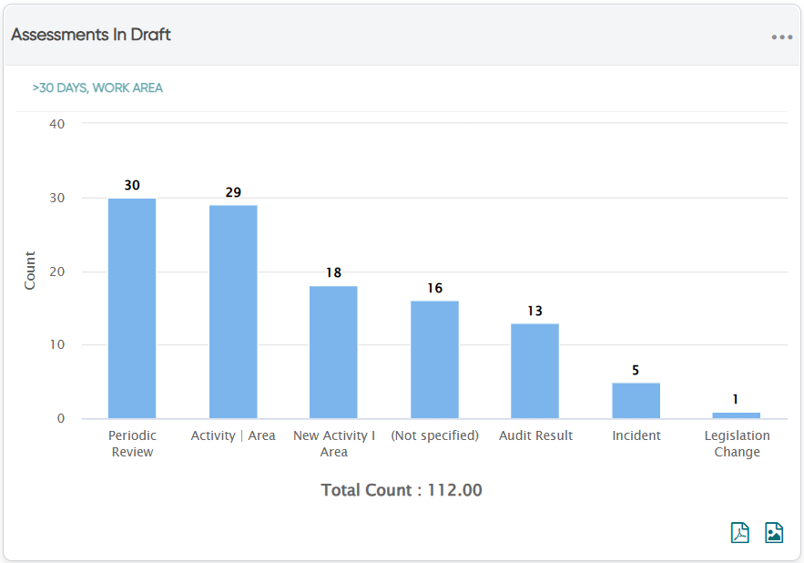This screenshot has width=804, height=563.
Task: Click the >30 DAYS, WORK AREA filter link
Action: [x=97, y=87]
